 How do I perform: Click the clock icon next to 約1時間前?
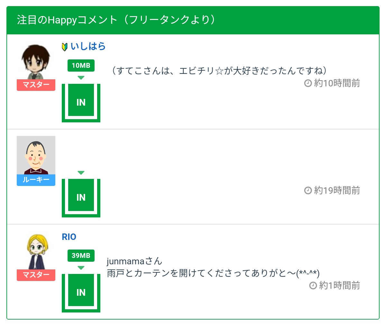[x=313, y=285]
